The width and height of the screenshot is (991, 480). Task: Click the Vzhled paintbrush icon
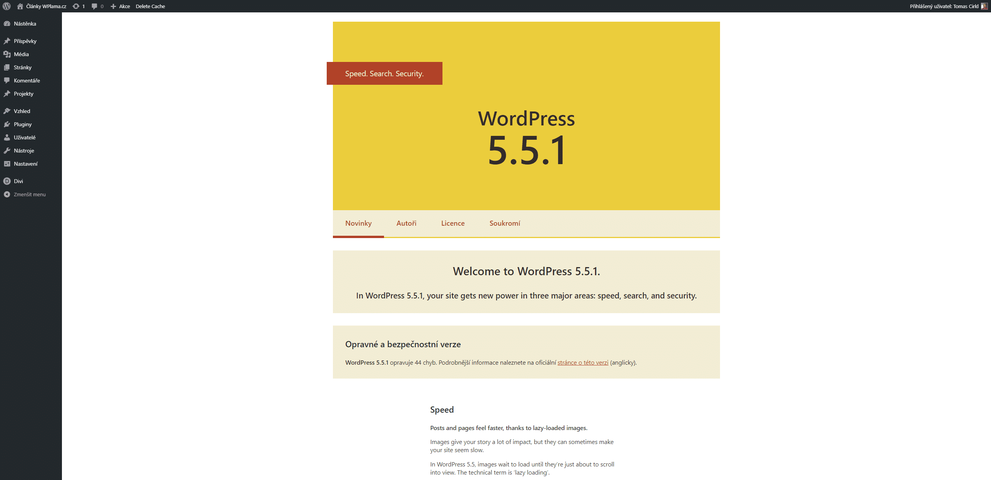(x=7, y=111)
